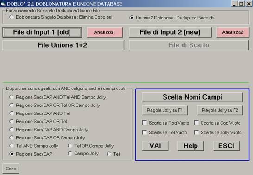Screen dimensions: 253x175
Task: Select Unione 2 Database Deduplica Records option
Action: point(132,18)
